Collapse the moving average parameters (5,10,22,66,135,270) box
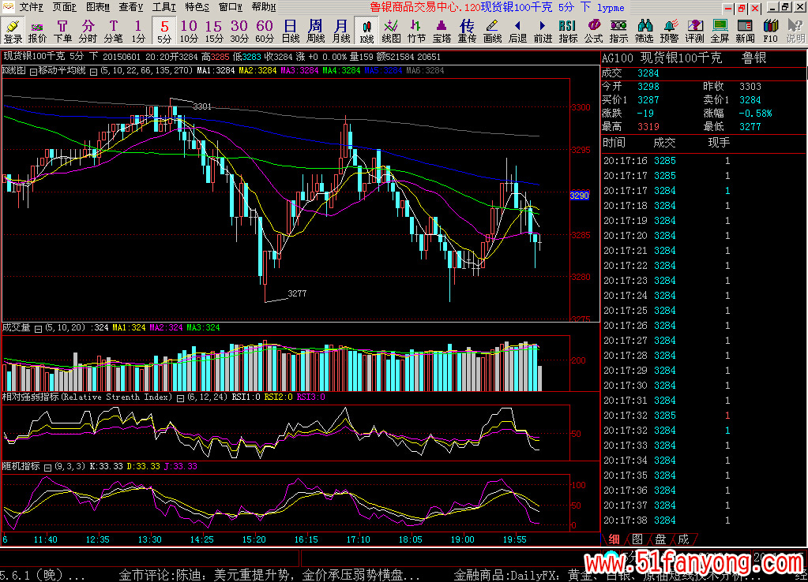This screenshot has height=582, width=808. coord(94,72)
